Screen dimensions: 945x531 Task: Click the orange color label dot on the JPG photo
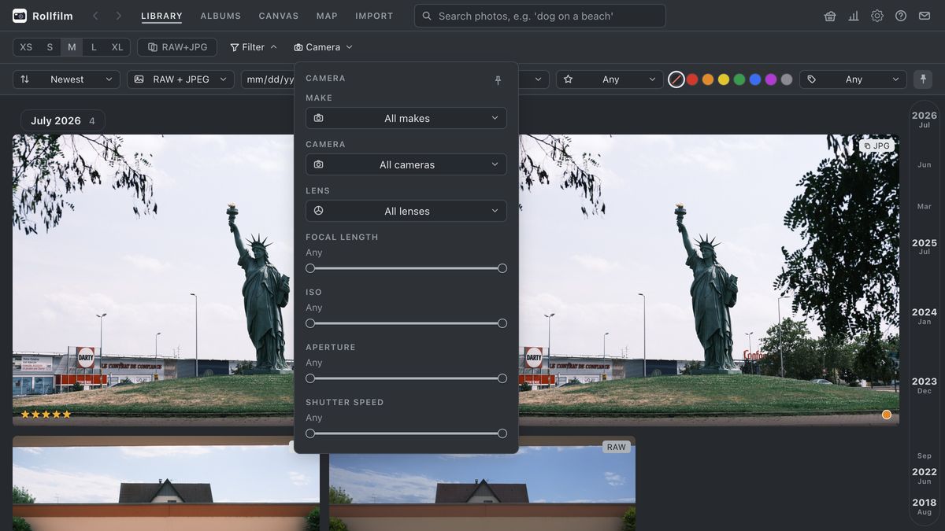tap(887, 415)
